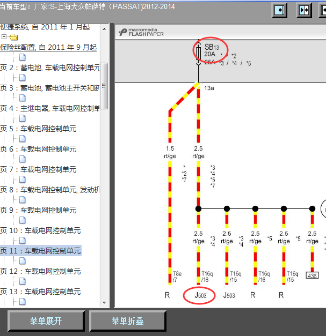The image size is (326, 336).
Task: Click document icon below 页 2 entry
Action: coord(23,78)
